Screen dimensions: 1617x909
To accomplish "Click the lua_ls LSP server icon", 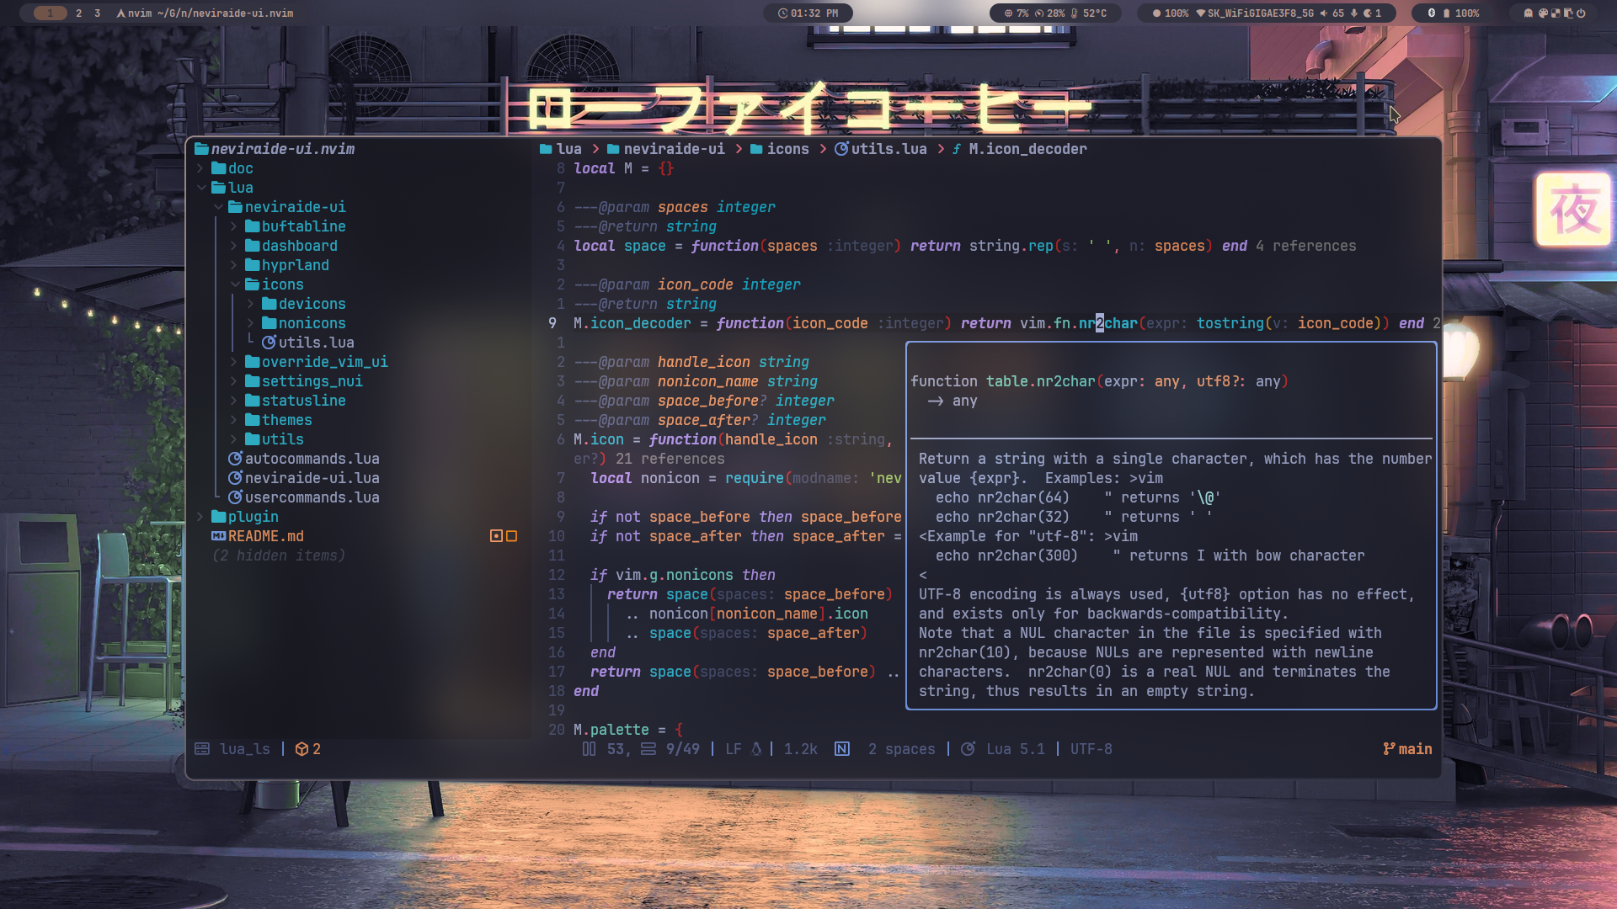I will pyautogui.click(x=202, y=749).
